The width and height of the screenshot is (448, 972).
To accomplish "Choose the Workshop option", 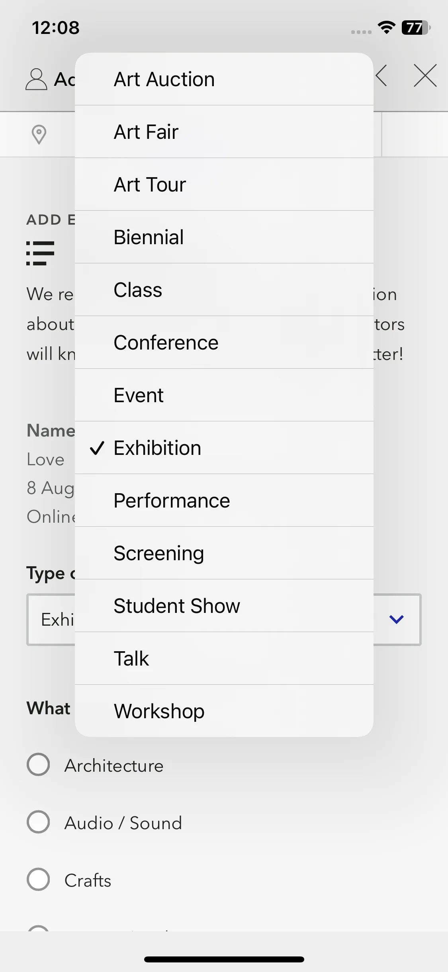I will (224, 711).
